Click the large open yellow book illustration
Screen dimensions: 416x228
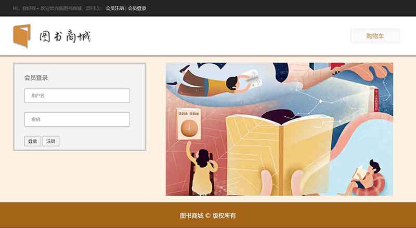[279, 155]
